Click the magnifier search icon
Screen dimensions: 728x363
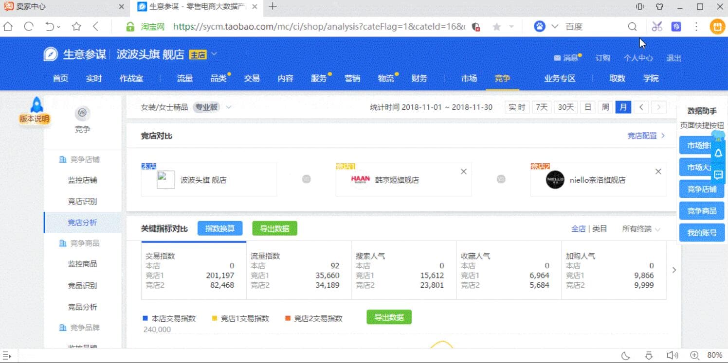coord(632,27)
